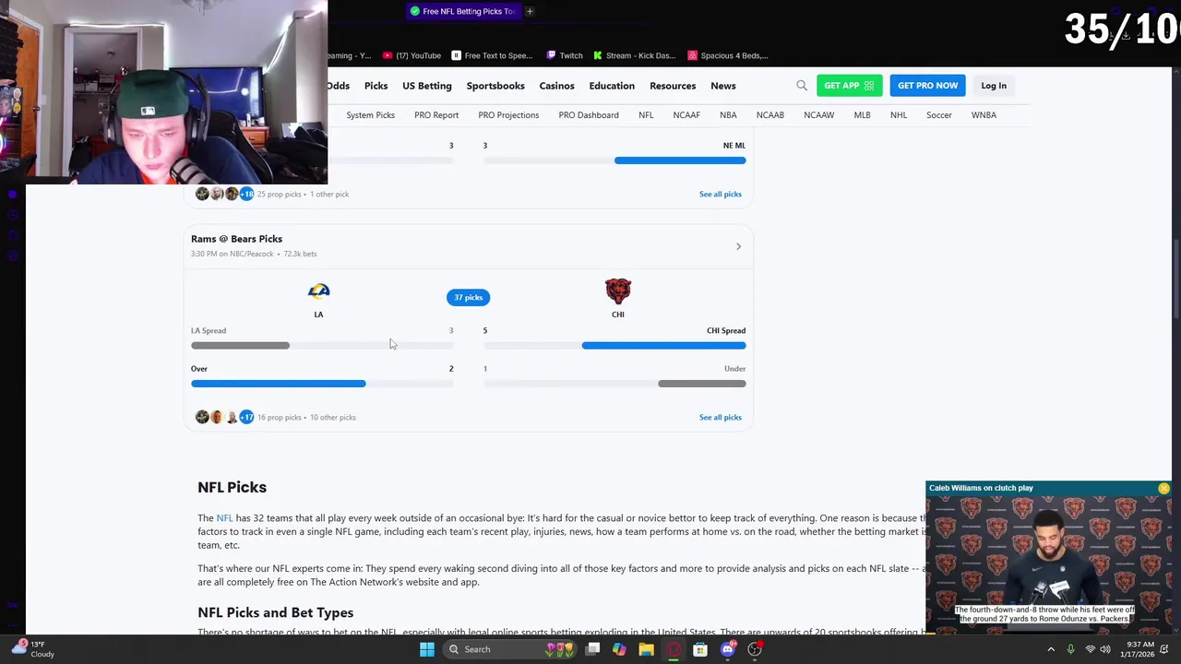
Task: Open the Casinos menu
Action: pyautogui.click(x=556, y=86)
